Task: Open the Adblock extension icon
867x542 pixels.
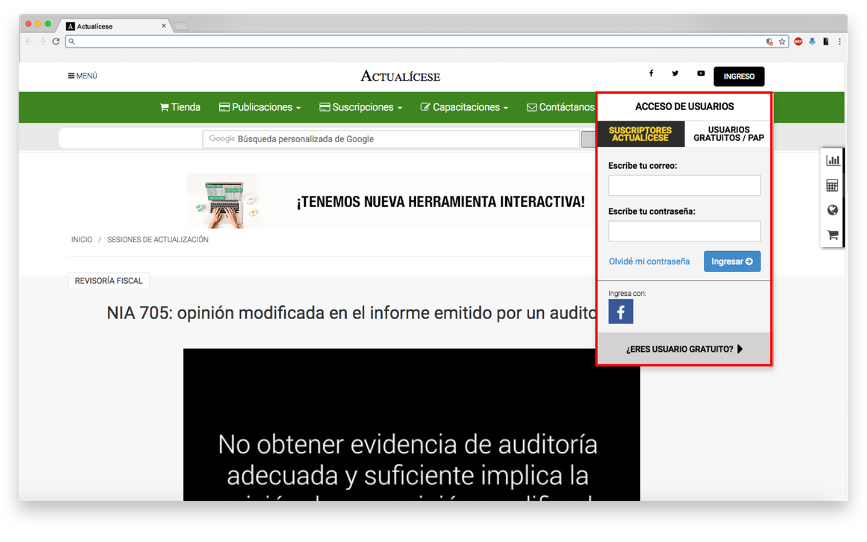Action: 798,42
